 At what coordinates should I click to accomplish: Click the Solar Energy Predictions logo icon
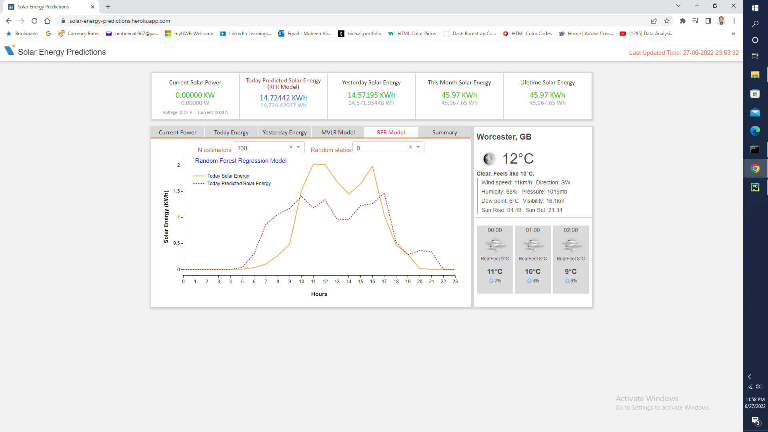coord(10,50)
